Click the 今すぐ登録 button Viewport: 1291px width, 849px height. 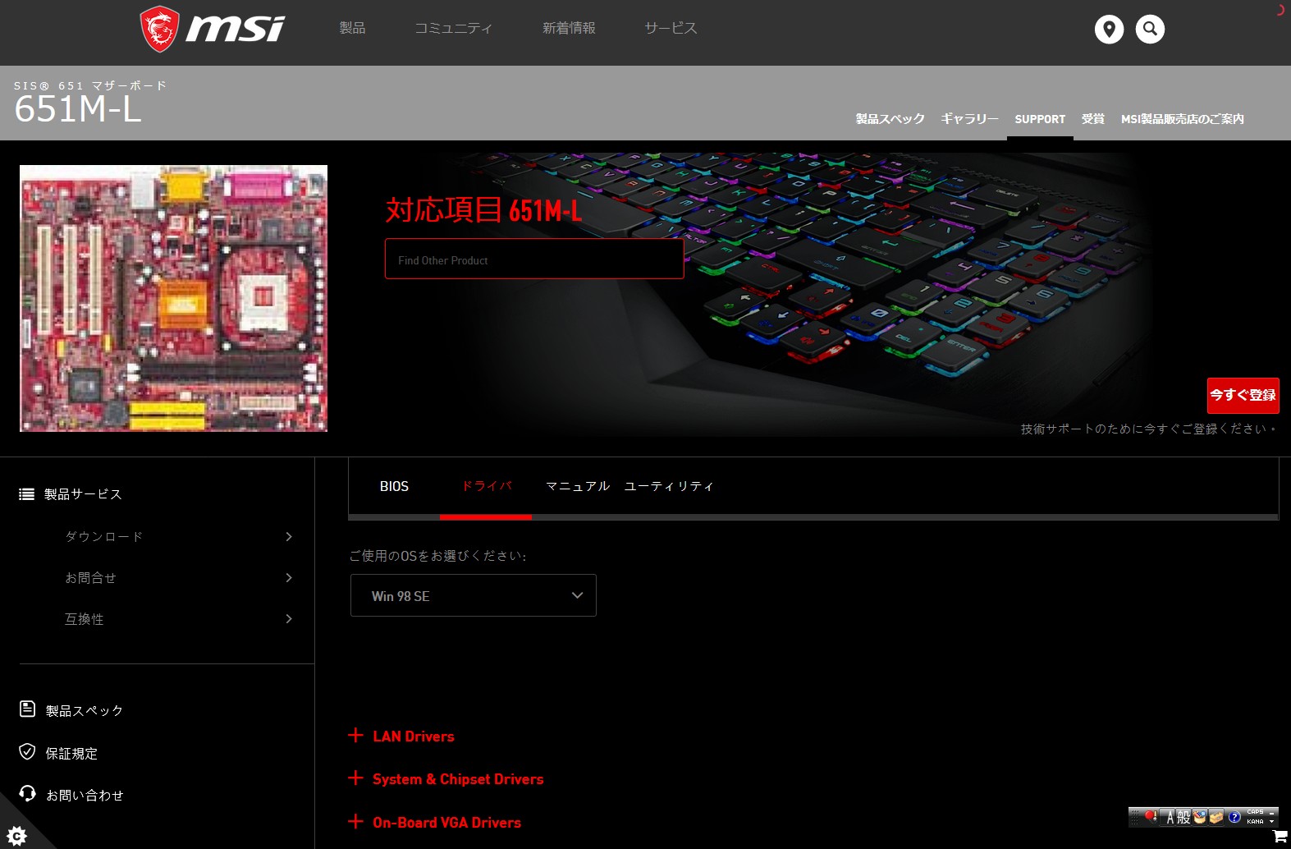tap(1243, 395)
